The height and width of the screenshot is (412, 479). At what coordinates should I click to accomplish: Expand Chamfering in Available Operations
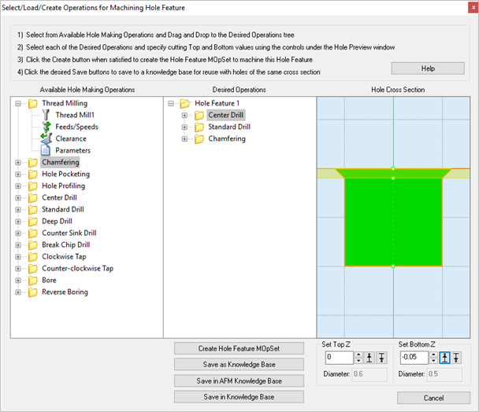coord(18,162)
